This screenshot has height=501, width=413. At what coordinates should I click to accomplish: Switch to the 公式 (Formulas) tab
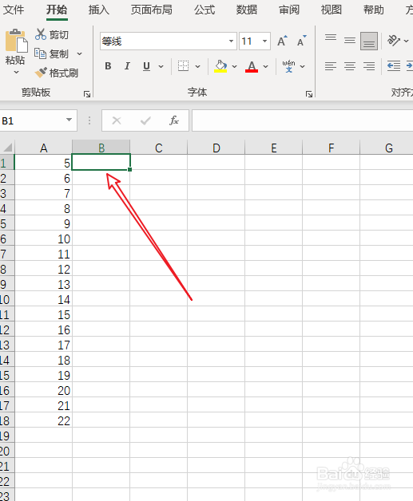pyautogui.click(x=205, y=10)
